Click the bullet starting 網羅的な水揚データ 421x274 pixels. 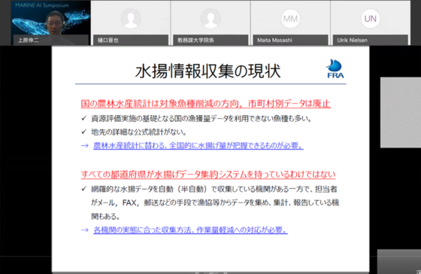pos(215,202)
